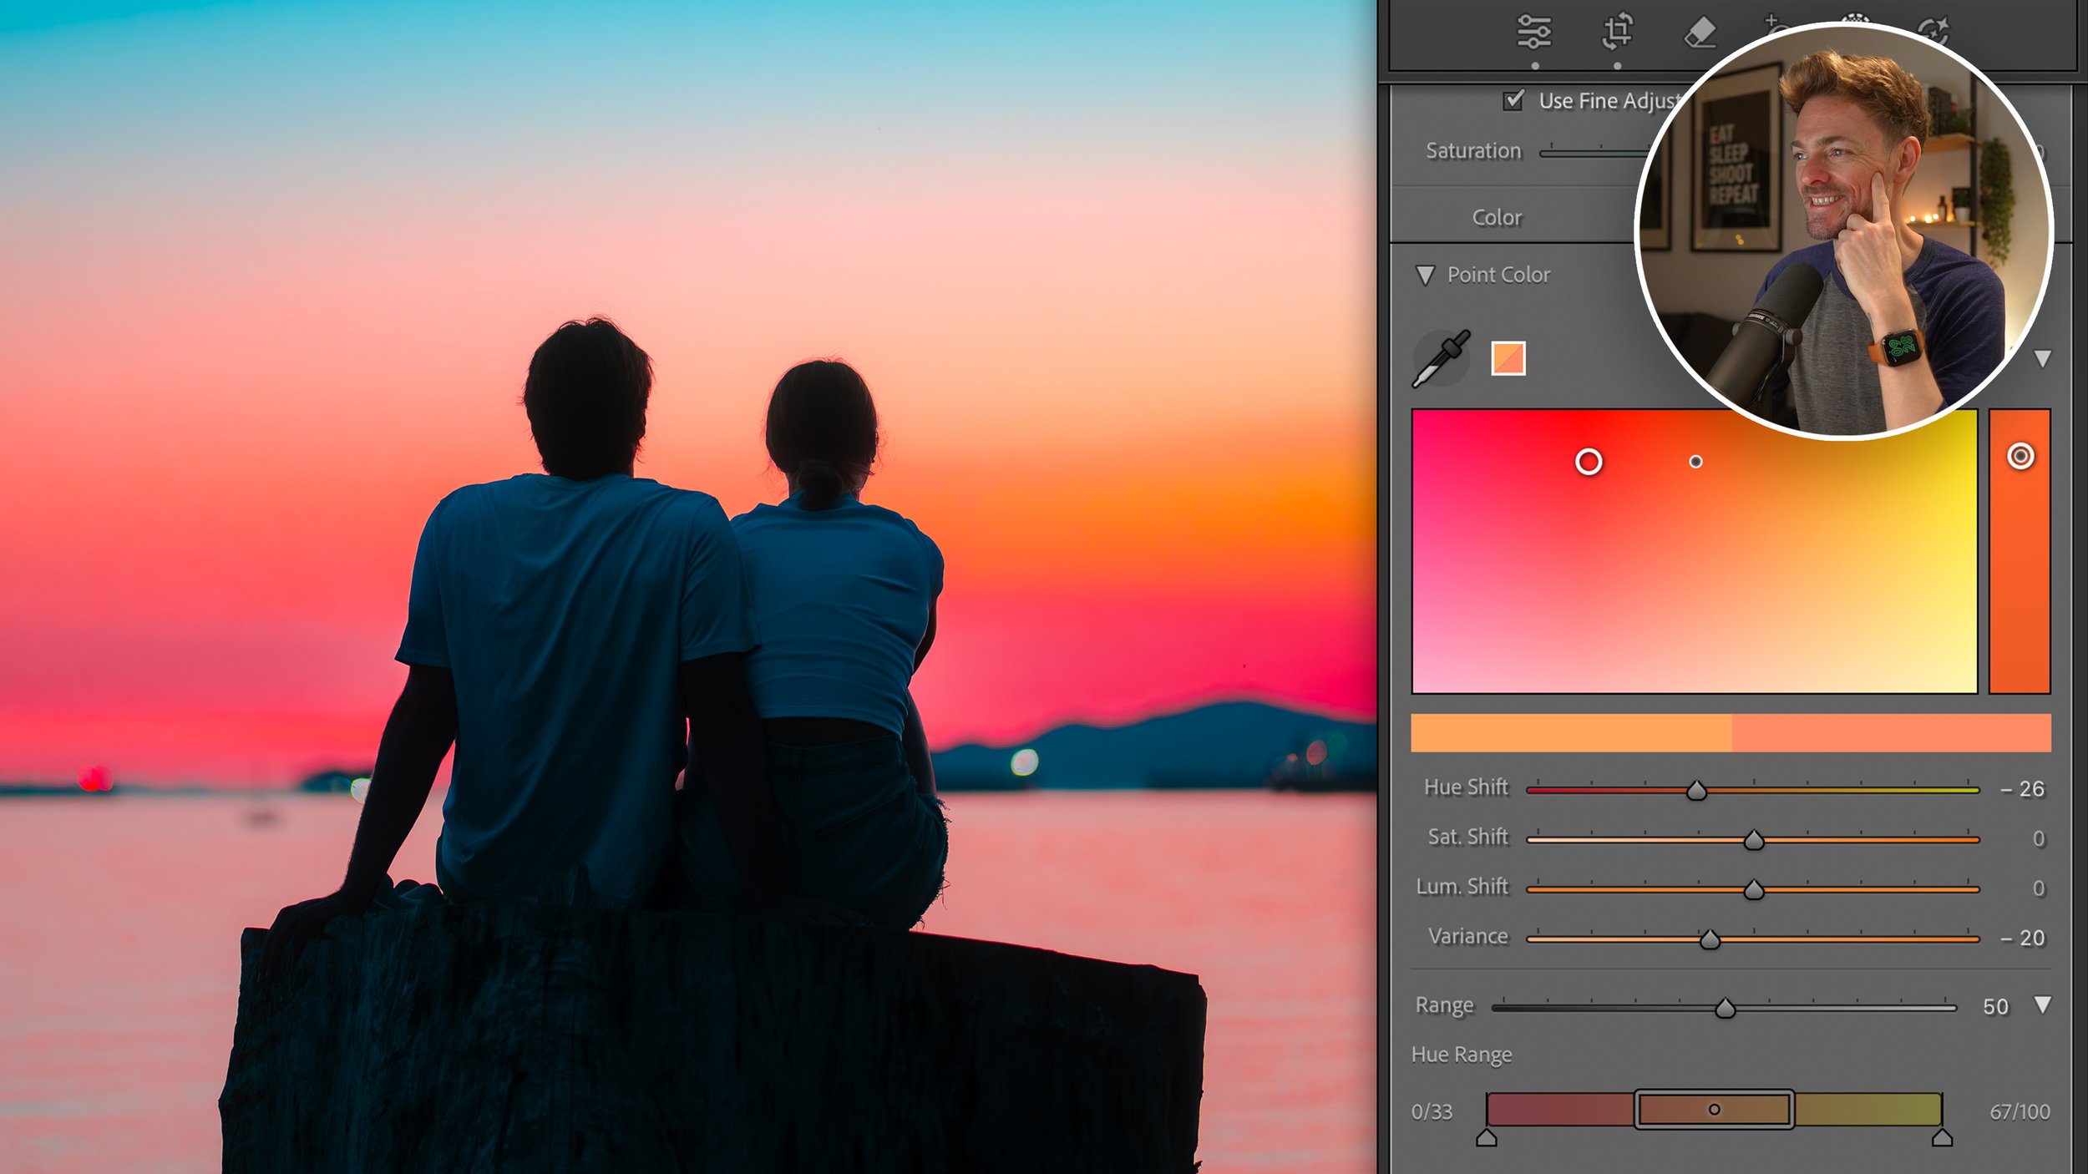This screenshot has width=2088, height=1174.
Task: Click right Hue Range boundary handle
Action: tap(1942, 1138)
